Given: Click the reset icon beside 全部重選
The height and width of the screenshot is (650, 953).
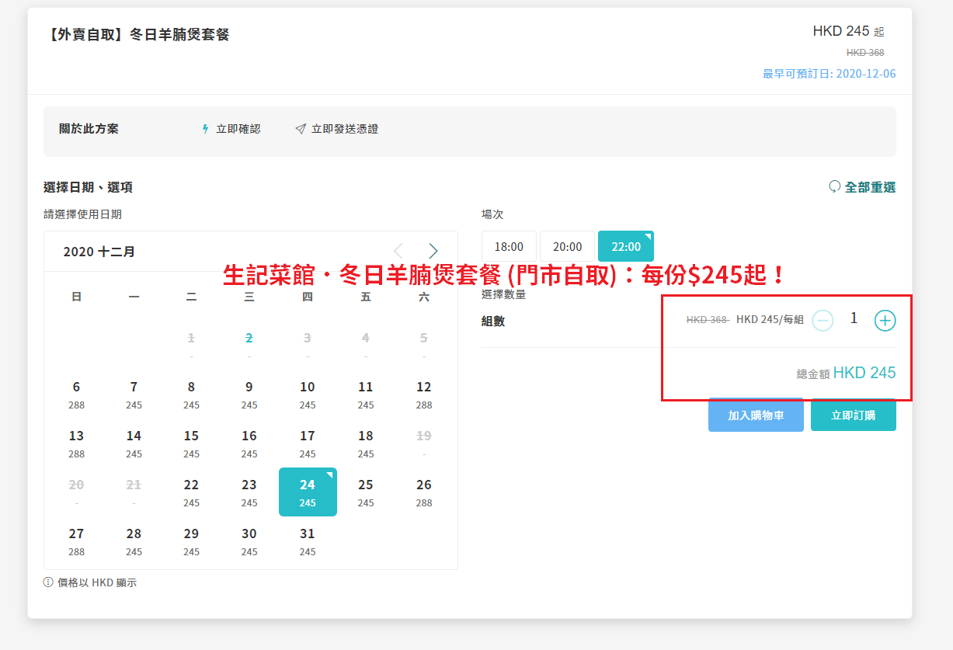Looking at the screenshot, I should click(835, 186).
